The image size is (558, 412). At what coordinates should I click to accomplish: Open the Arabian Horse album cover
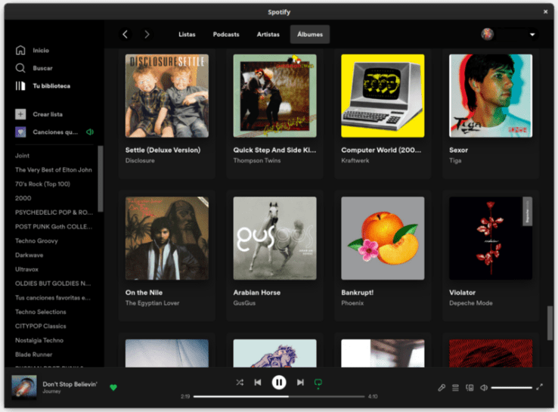click(274, 238)
